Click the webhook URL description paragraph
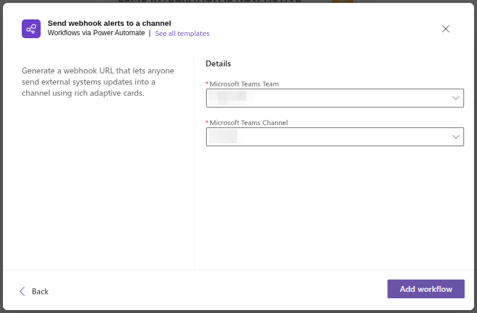 (x=98, y=82)
